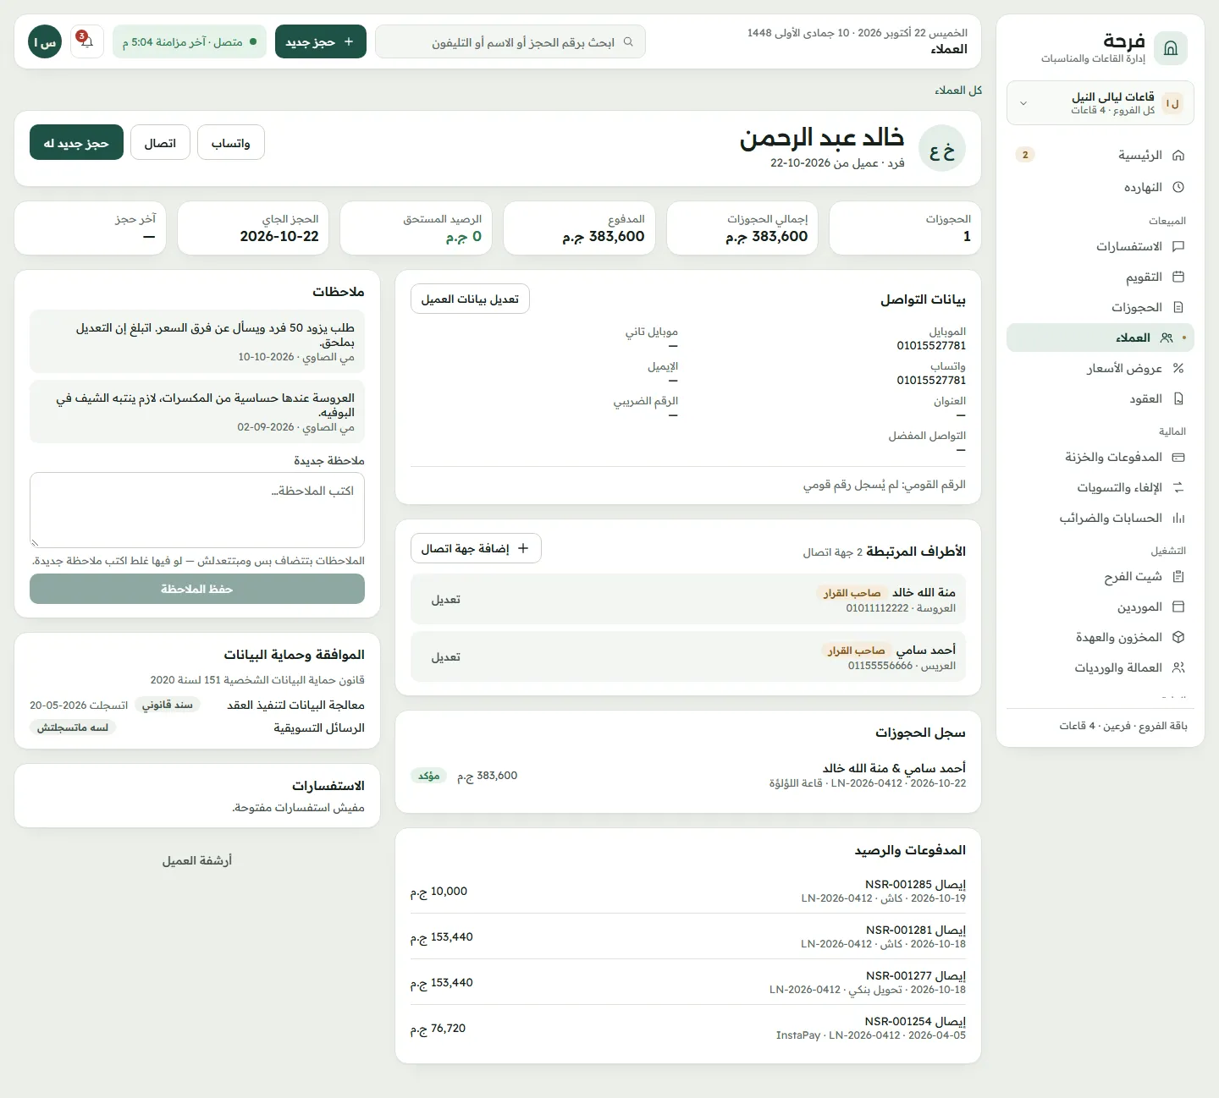Viewport: 1219px width, 1098px height.
Task: Open receipt NSR-001277
Action: [x=688, y=982]
